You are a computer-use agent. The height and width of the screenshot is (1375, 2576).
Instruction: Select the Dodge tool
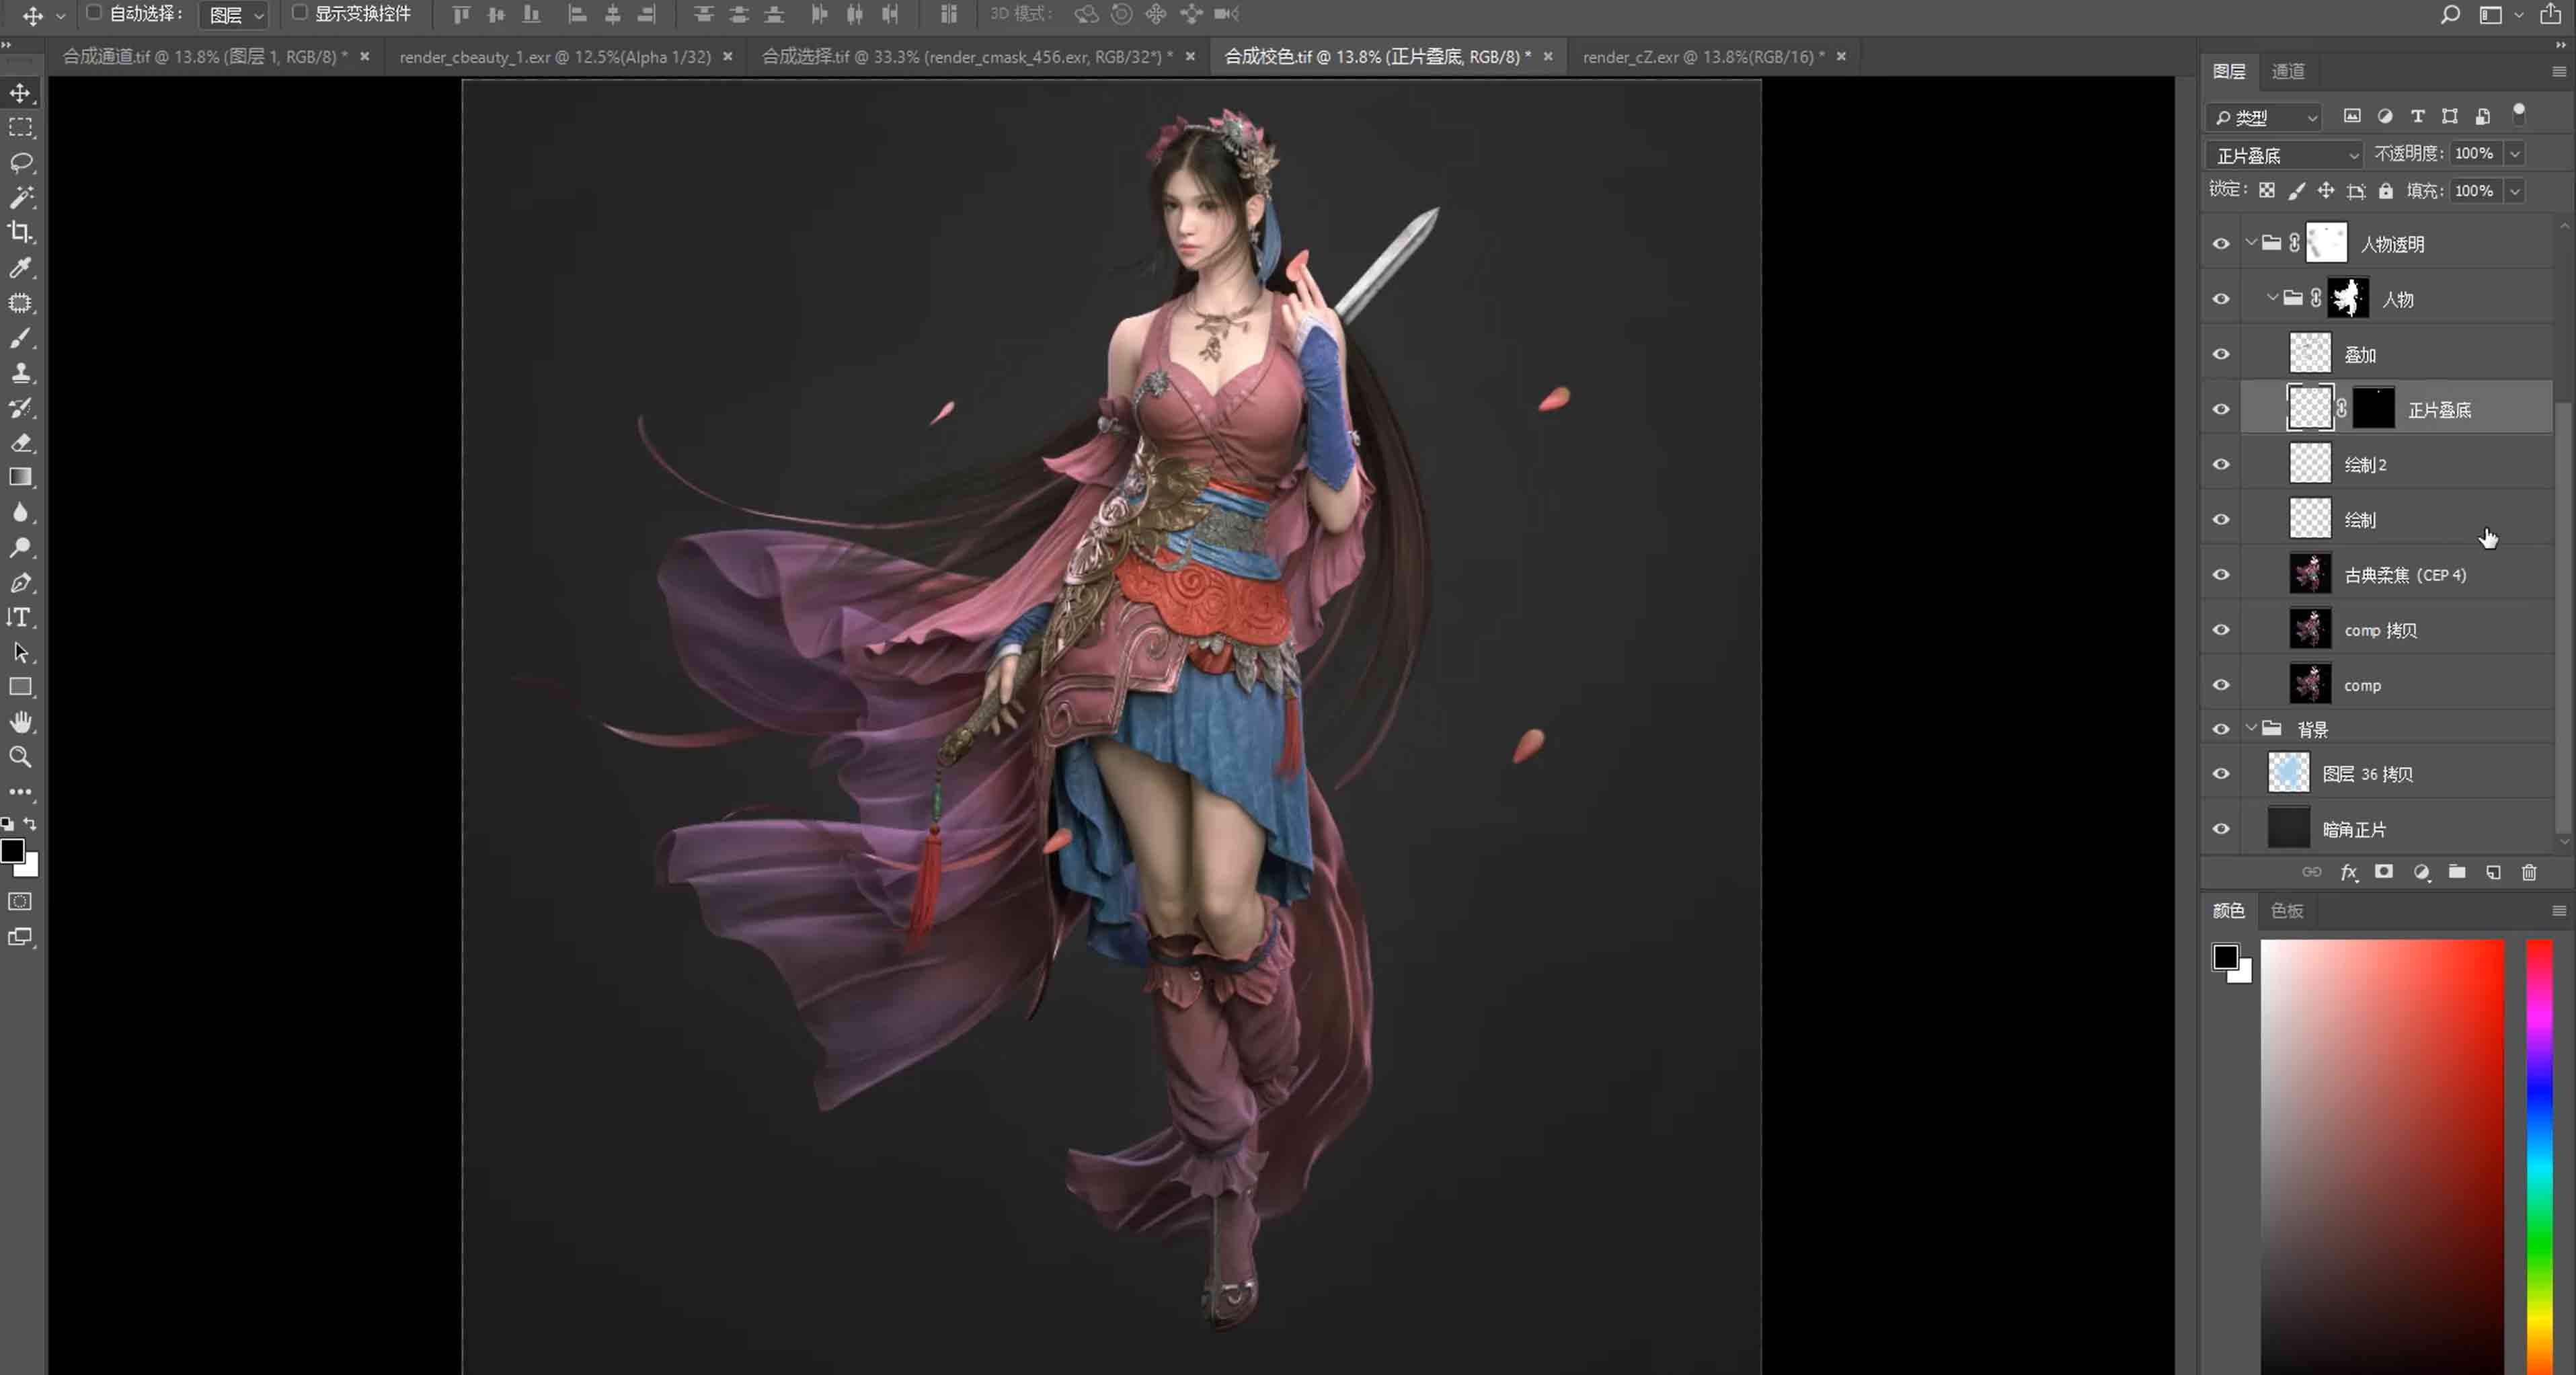(21, 548)
